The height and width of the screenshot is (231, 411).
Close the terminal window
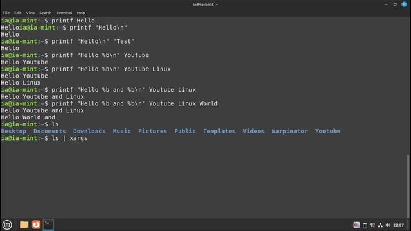[x=404, y=4]
